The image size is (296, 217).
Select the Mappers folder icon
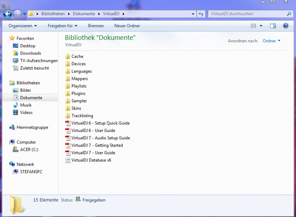click(68, 78)
